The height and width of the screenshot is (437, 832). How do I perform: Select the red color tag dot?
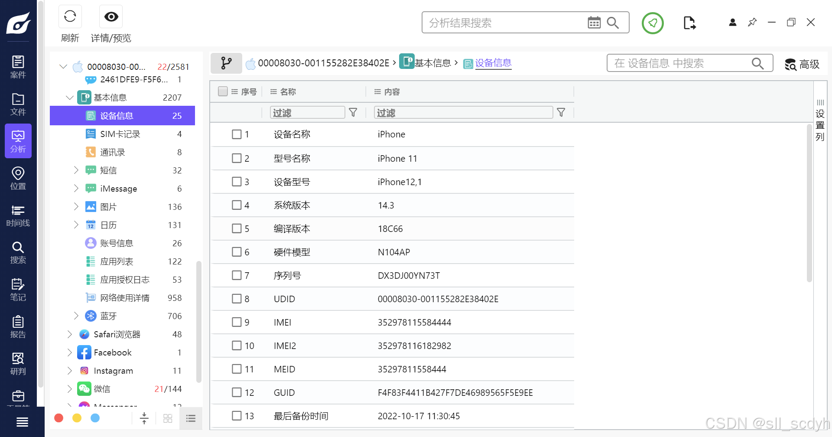[59, 418]
